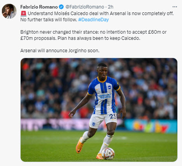Open Fabrizio Romano's profile avatar
The height and width of the screenshot is (166, 182).
click(x=9, y=11)
